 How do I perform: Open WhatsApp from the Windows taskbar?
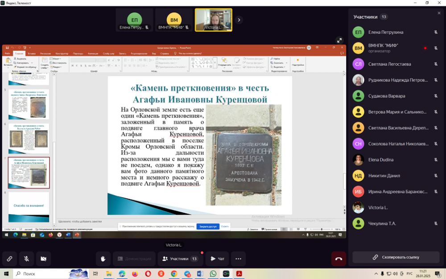[x=213, y=274]
